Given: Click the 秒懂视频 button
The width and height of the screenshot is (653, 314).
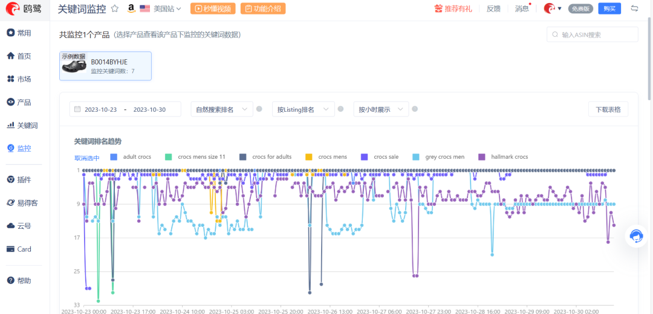Looking at the screenshot, I should coord(213,8).
